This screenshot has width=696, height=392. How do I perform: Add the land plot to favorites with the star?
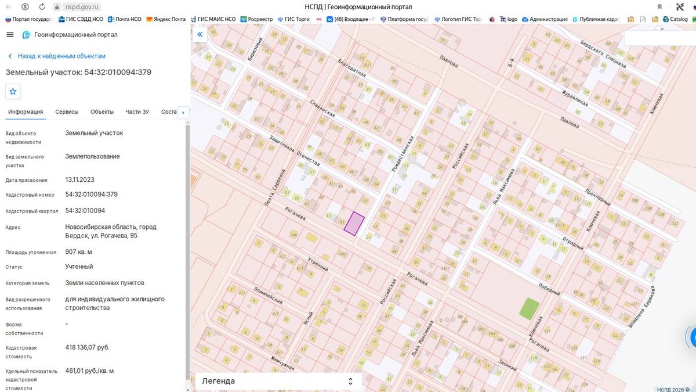click(13, 92)
